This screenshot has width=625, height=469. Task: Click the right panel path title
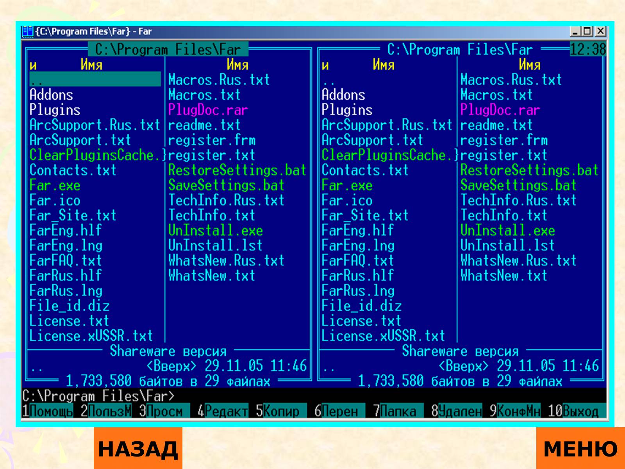pos(460,50)
